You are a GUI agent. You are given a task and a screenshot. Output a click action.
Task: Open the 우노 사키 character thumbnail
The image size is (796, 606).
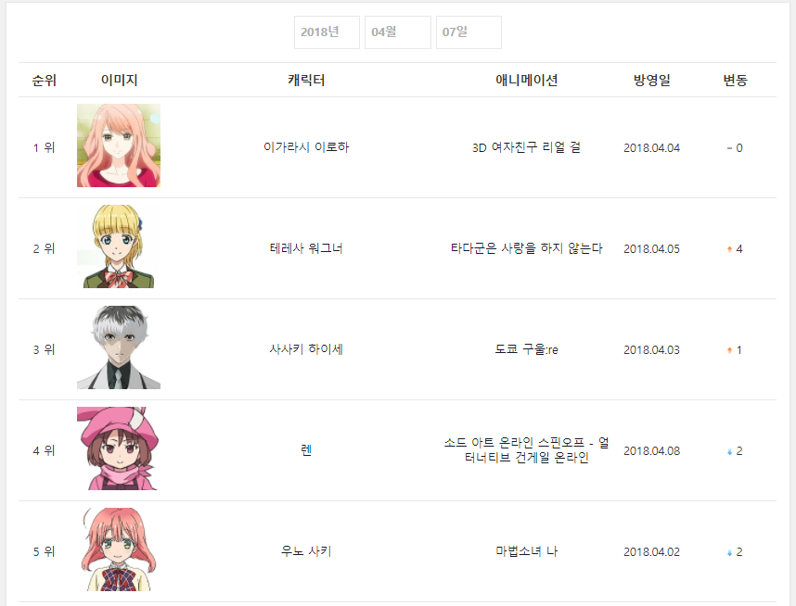point(119,549)
